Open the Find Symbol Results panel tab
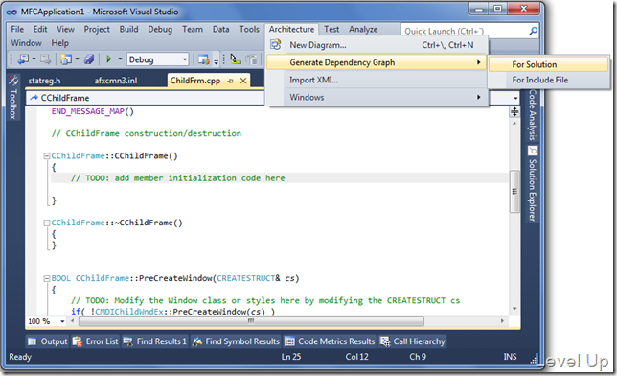Screen dimensions: 617x376 [x=236, y=341]
